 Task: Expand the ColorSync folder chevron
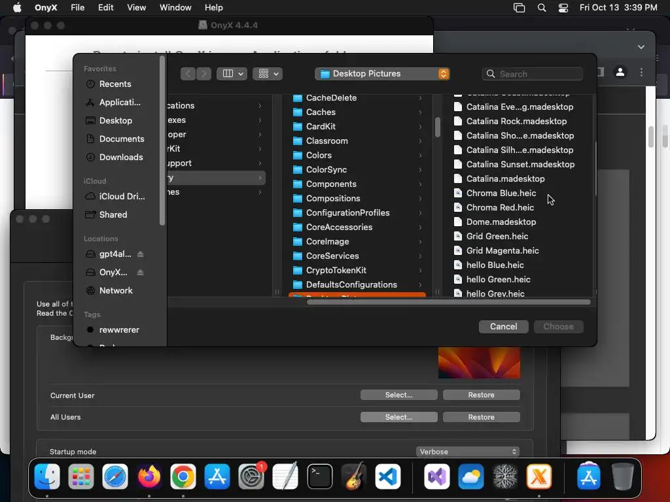421,170
